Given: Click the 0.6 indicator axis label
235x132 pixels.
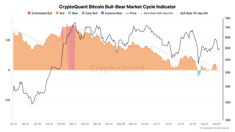Looking at the screenshot, I should [x=8, y=40].
